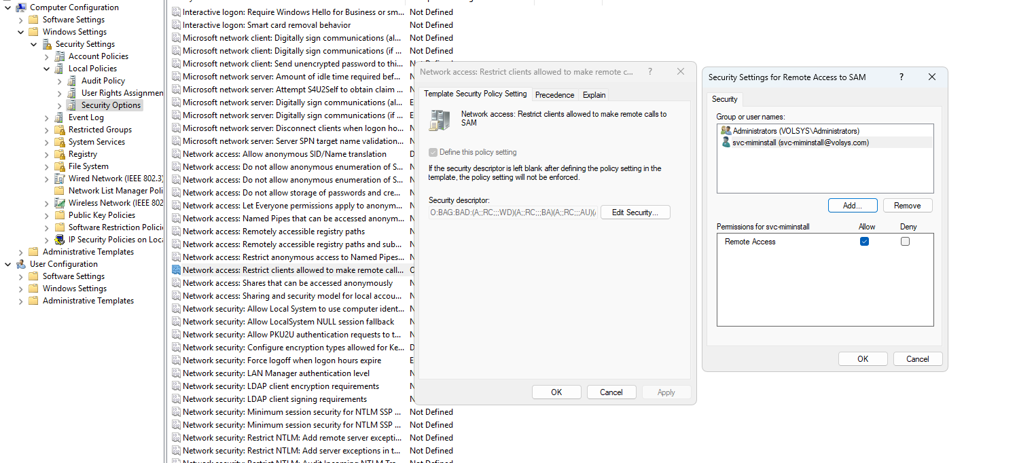Open the Template Security Policy Setting tab

pyautogui.click(x=475, y=94)
